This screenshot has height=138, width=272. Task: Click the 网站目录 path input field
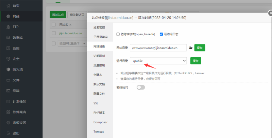[158, 48]
